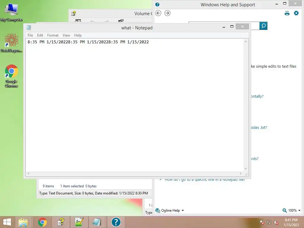Close the what - Notepad window

[242, 26]
